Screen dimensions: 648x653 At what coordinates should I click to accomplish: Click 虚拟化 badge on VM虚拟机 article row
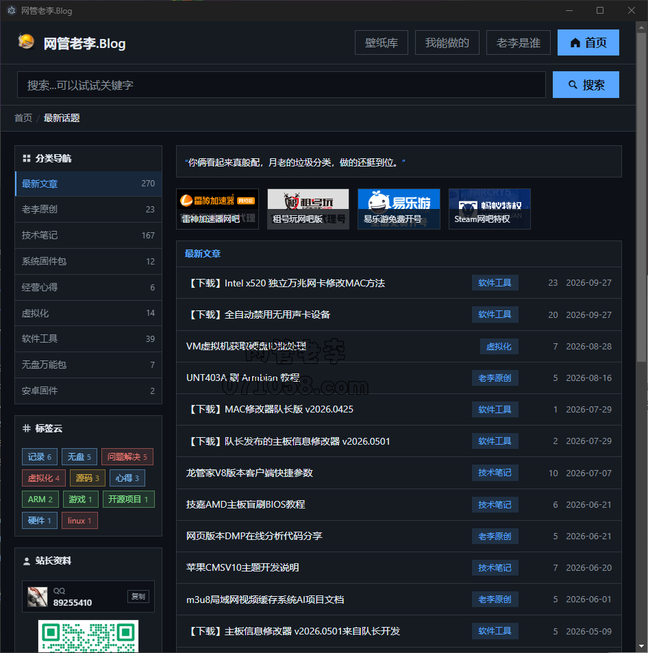click(x=499, y=347)
